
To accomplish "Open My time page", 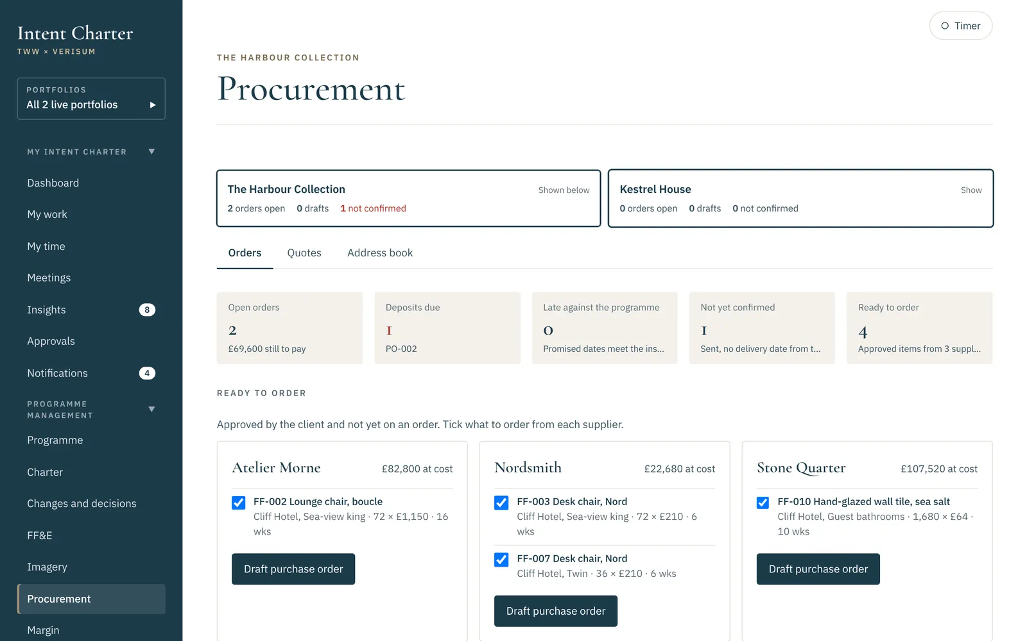I will [91, 247].
